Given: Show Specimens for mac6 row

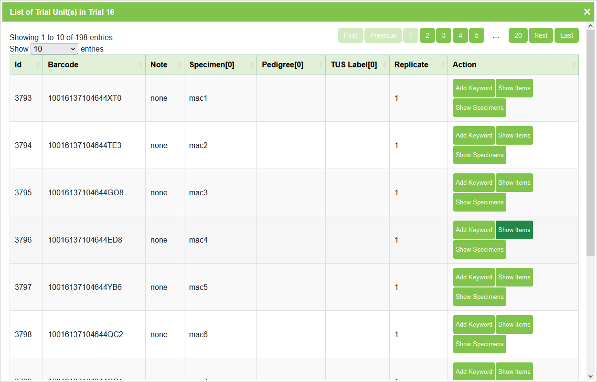Looking at the screenshot, I should pos(479,344).
